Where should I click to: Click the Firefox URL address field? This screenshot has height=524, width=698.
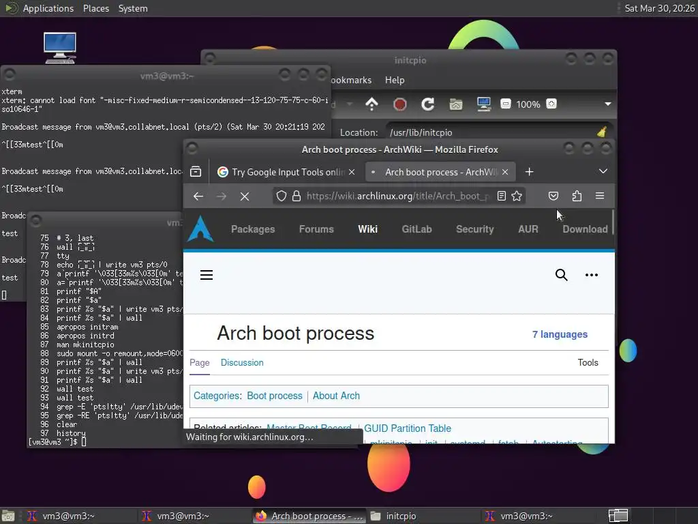(x=397, y=196)
